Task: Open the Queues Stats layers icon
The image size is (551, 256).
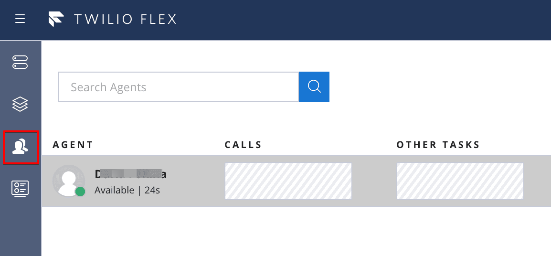Action: pos(20,104)
